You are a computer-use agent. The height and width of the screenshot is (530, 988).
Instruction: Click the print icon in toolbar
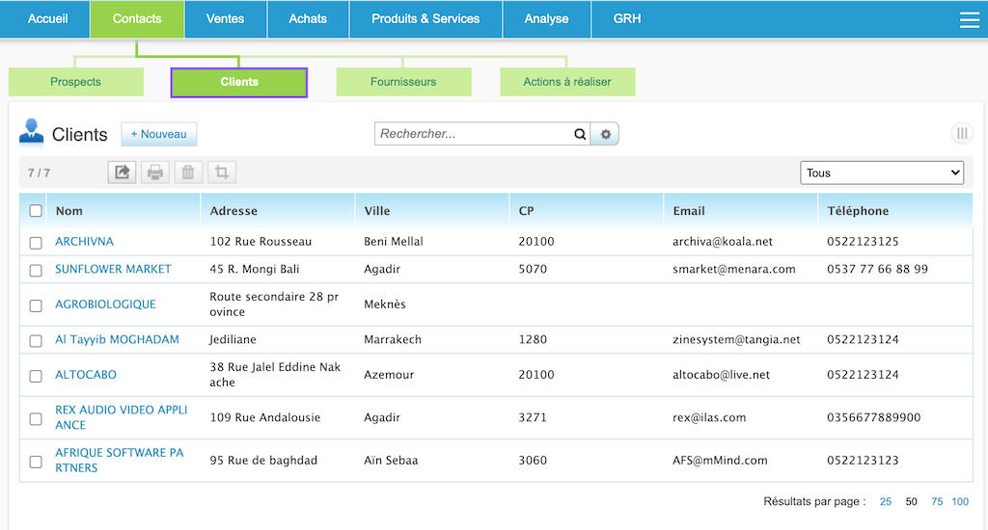point(155,172)
